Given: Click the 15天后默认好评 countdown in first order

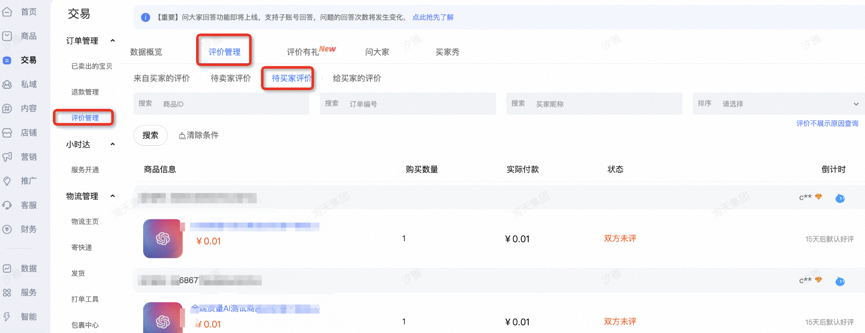Looking at the screenshot, I should (x=829, y=239).
